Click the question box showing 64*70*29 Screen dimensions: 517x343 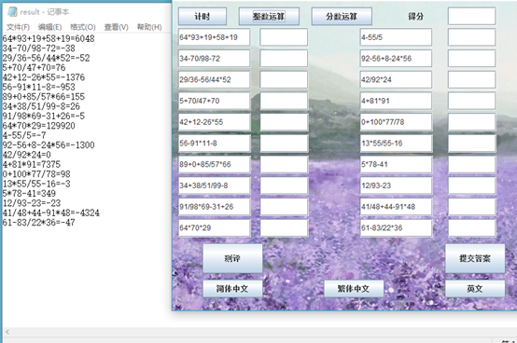point(215,227)
